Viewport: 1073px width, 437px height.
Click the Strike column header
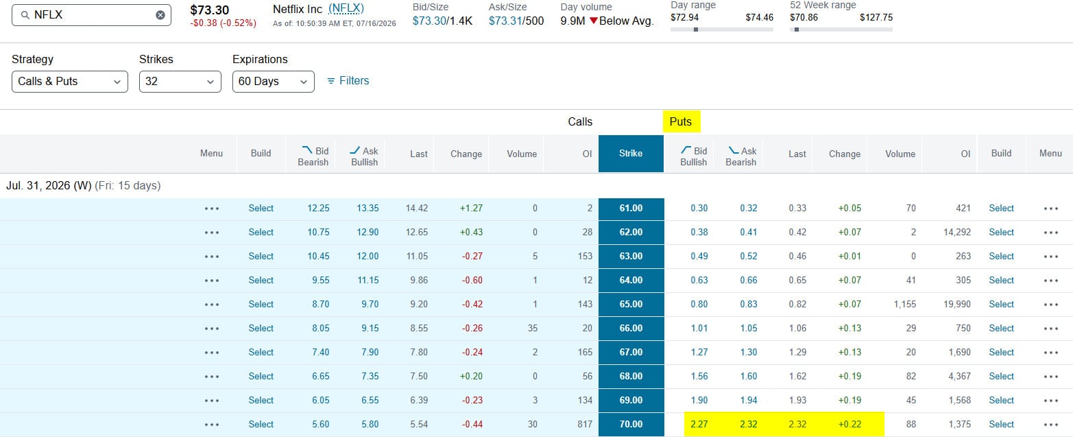[x=631, y=154]
